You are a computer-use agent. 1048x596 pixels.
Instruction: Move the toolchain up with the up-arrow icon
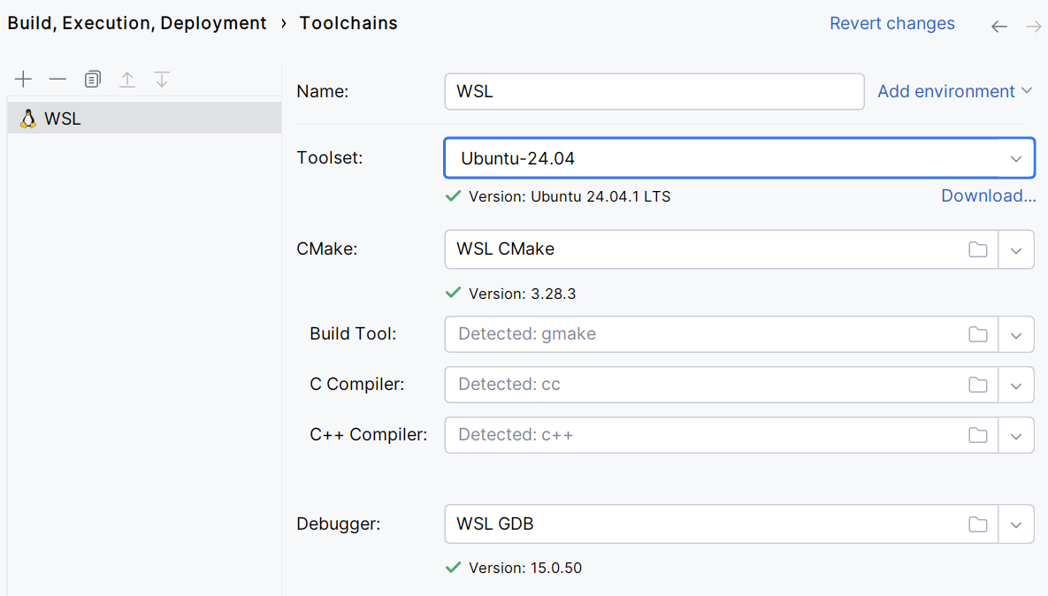127,79
